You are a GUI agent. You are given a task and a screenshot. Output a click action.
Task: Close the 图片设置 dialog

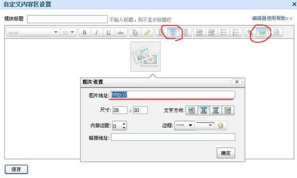tap(237, 82)
